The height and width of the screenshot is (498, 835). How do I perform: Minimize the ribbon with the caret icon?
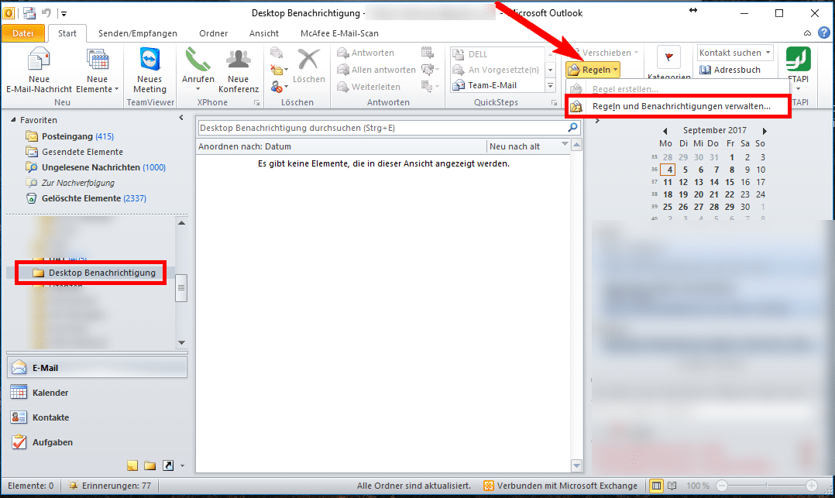[x=807, y=33]
